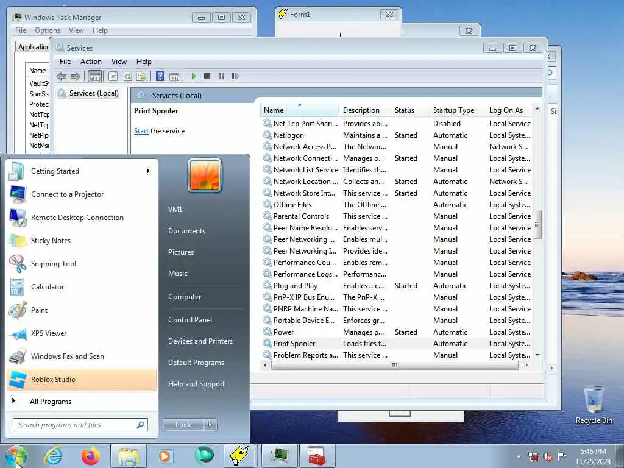Open File menu in Task Manager
Image resolution: width=624 pixels, height=468 pixels.
pos(21,30)
